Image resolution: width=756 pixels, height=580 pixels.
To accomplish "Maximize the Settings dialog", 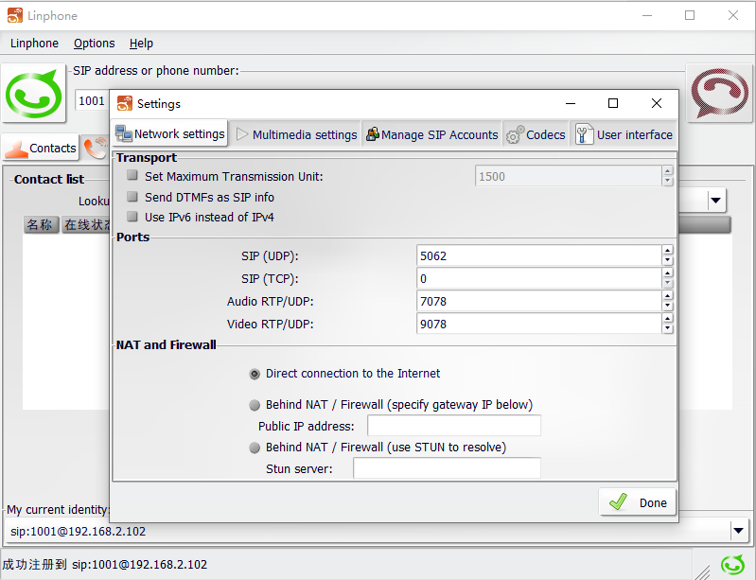I will click(613, 103).
